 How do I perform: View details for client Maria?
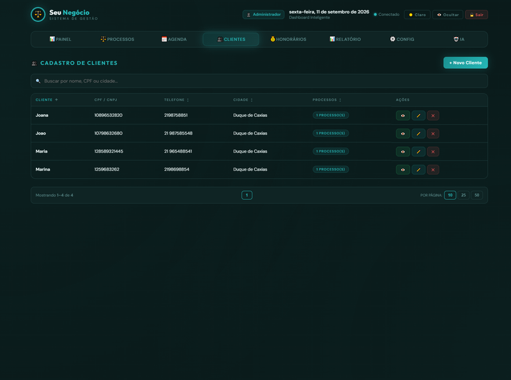403,151
